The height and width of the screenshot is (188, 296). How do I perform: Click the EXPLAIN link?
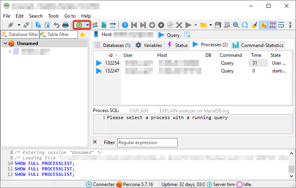point(139,111)
